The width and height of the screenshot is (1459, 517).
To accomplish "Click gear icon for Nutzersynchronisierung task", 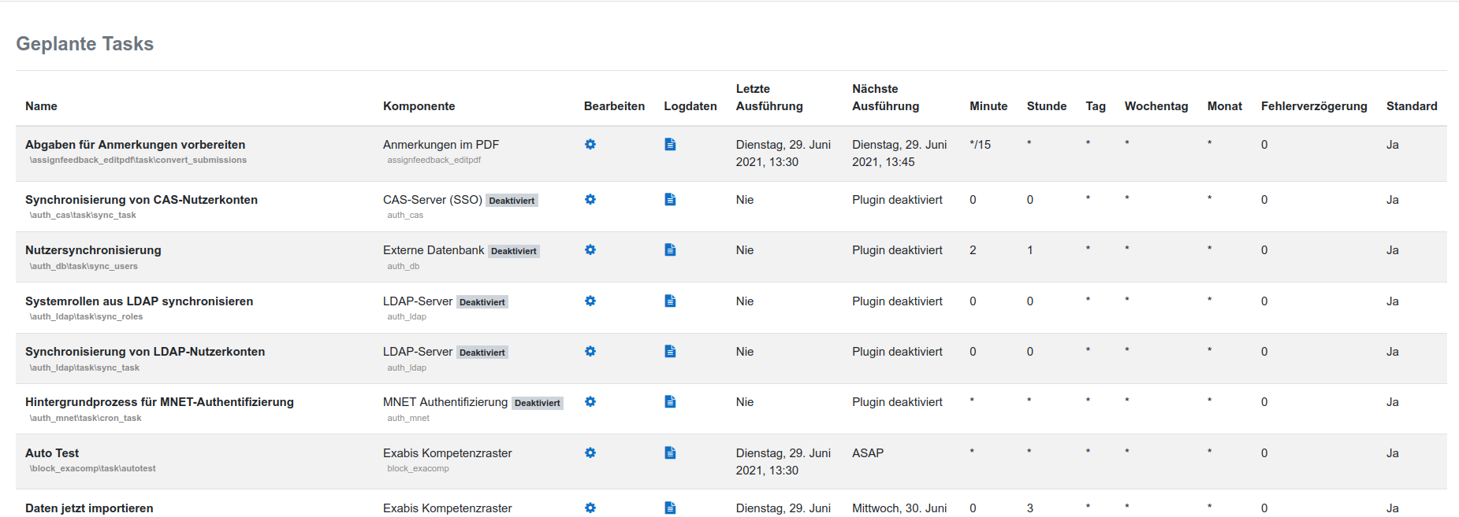I will pos(590,250).
